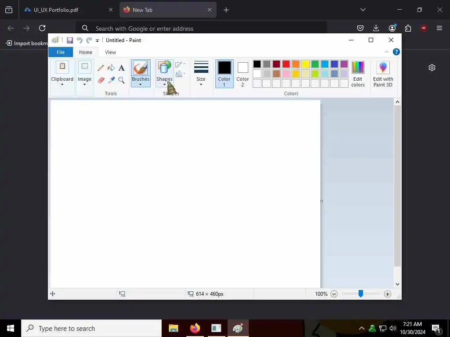Screen dimensions: 450x337
Task: Click the Firefox address search field
Action: pyautogui.click(x=201, y=29)
